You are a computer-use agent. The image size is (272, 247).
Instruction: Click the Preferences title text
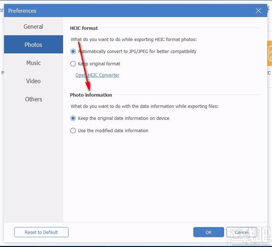22,11
